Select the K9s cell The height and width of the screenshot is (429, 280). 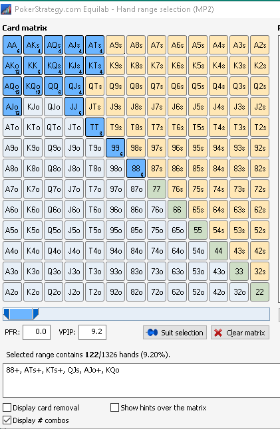[116, 65]
